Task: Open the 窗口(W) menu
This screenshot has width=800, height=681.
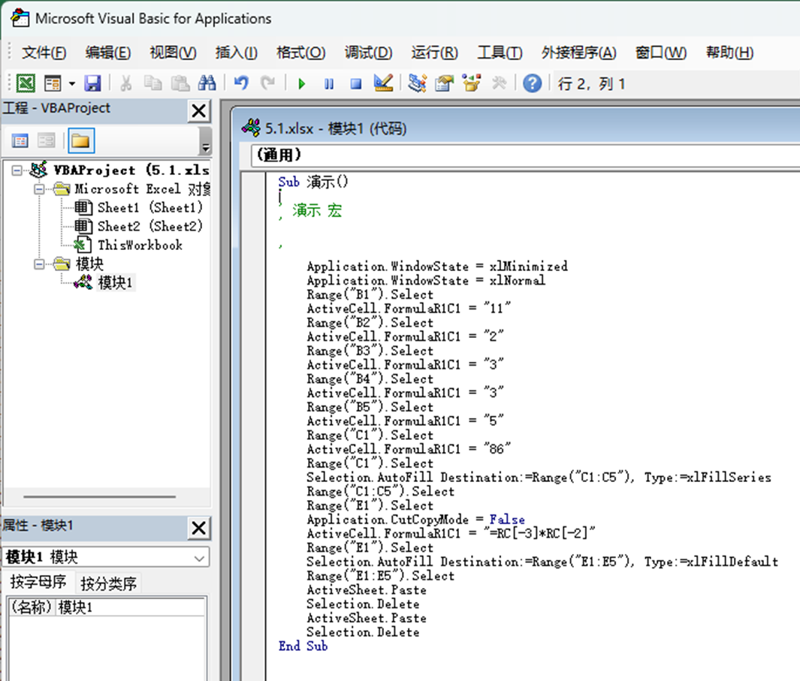Action: click(x=661, y=53)
